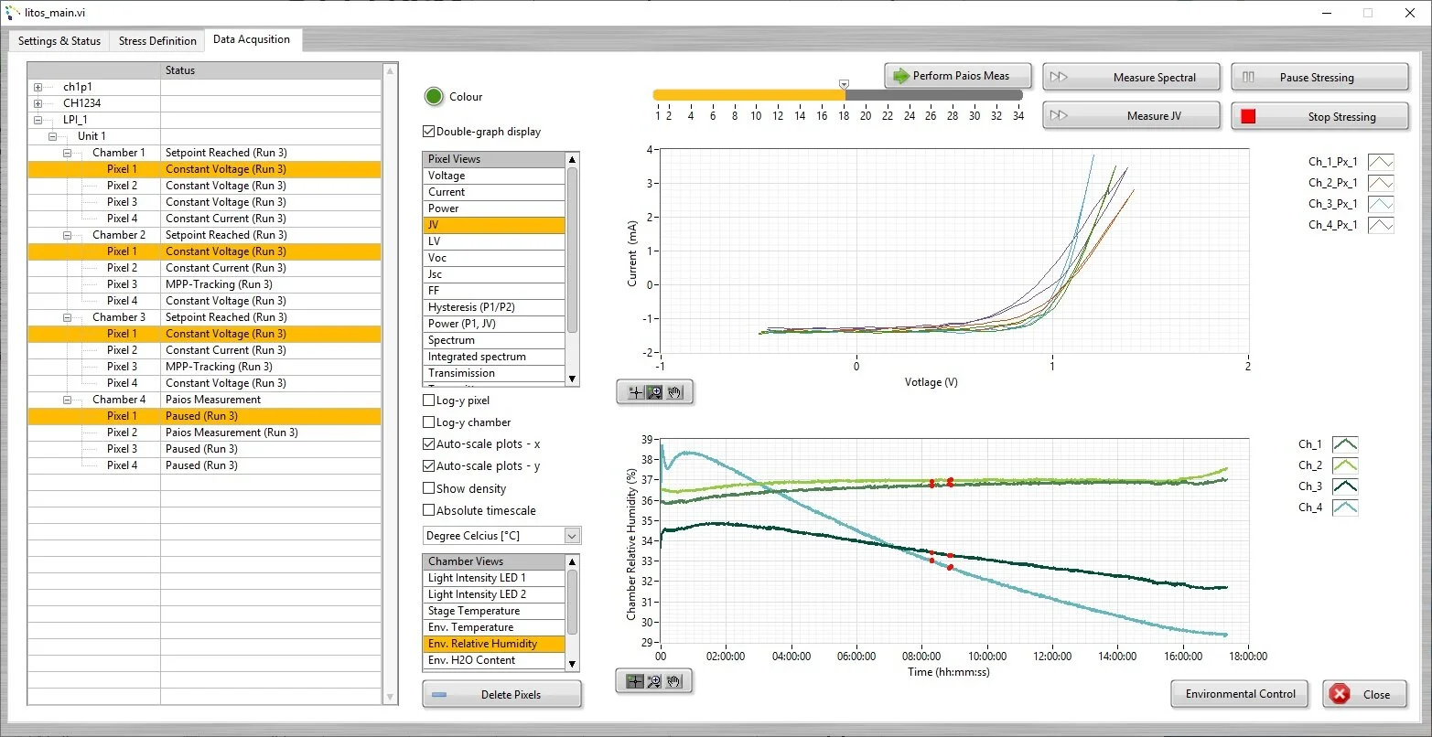Select the zoom tool under JV graph
The image size is (1432, 737).
(x=654, y=392)
